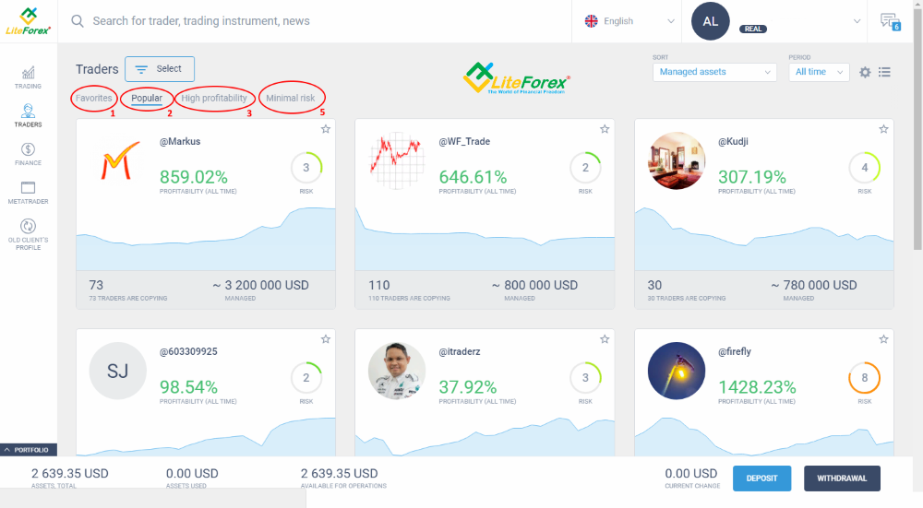Click the @Markus M avatar thumbnail
Screen dimensions: 923x508
click(120, 160)
